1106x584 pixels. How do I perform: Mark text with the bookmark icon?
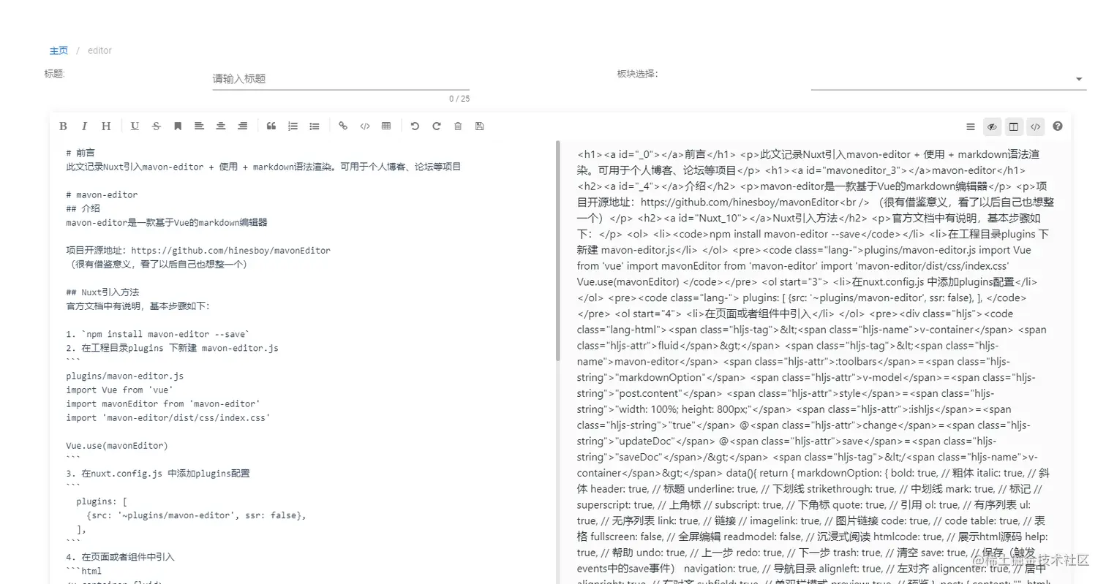click(x=178, y=126)
